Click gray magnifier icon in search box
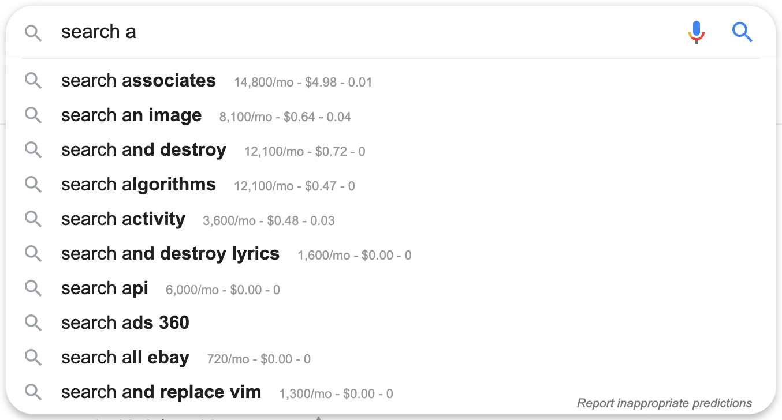Screen dimensions: 782x420 click(33, 33)
